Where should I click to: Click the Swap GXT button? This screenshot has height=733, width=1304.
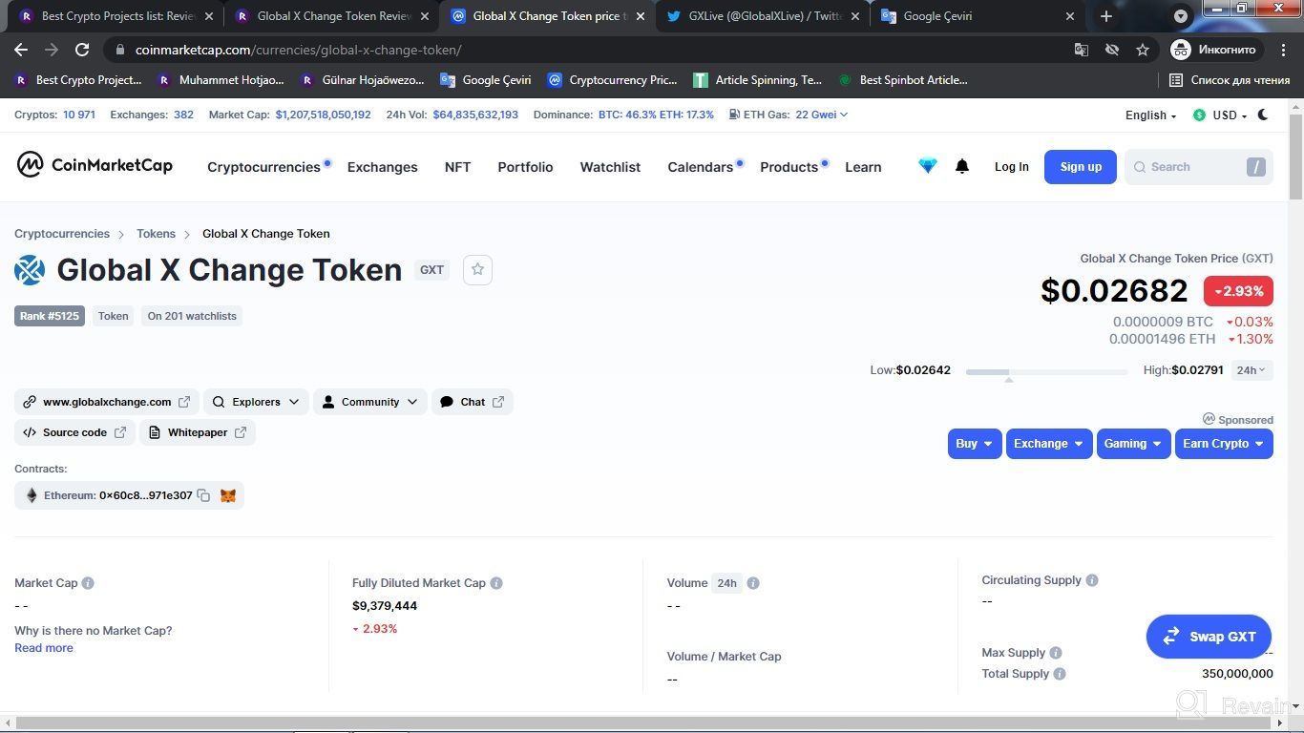(x=1209, y=637)
